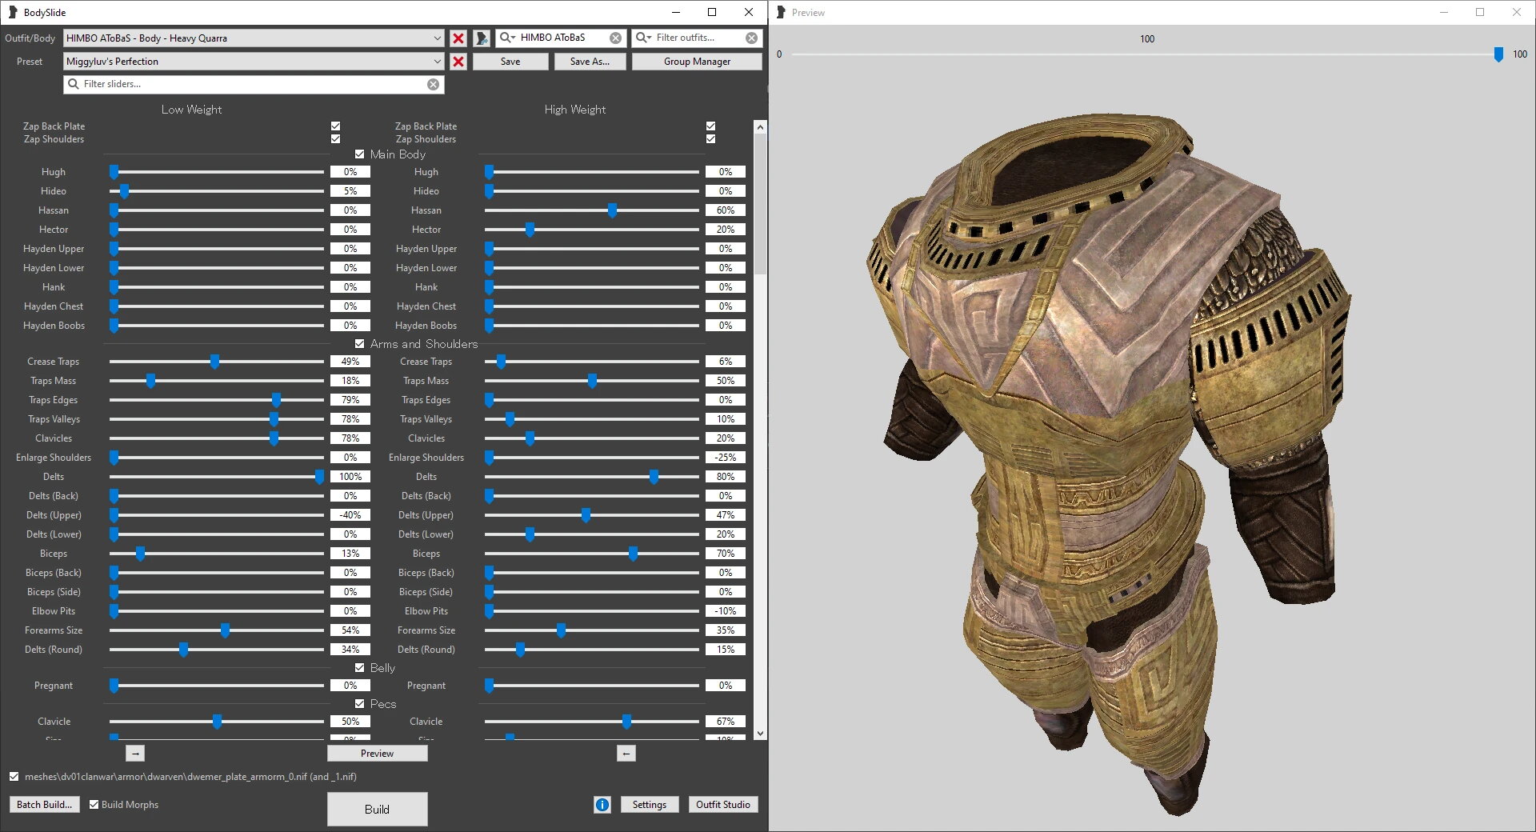Image resolution: width=1536 pixels, height=832 pixels.
Task: Click the left arrow copy-to-low button
Action: coord(626,754)
